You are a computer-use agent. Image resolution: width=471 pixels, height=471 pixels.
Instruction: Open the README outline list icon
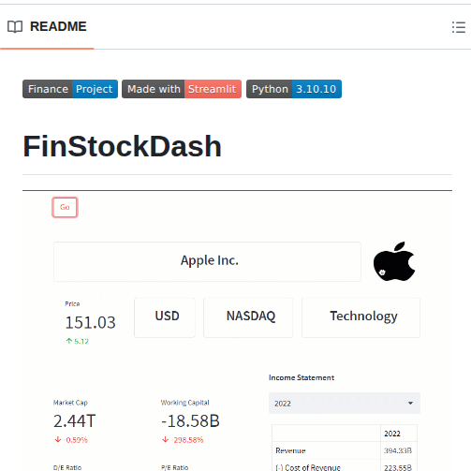coord(459,27)
